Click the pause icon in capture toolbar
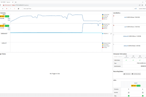Viewport: 146px width, 97px height. tap(3, 9)
